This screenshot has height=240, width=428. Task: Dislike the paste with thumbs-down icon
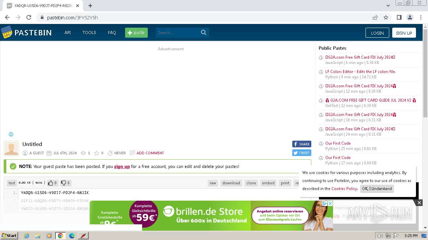[63, 183]
